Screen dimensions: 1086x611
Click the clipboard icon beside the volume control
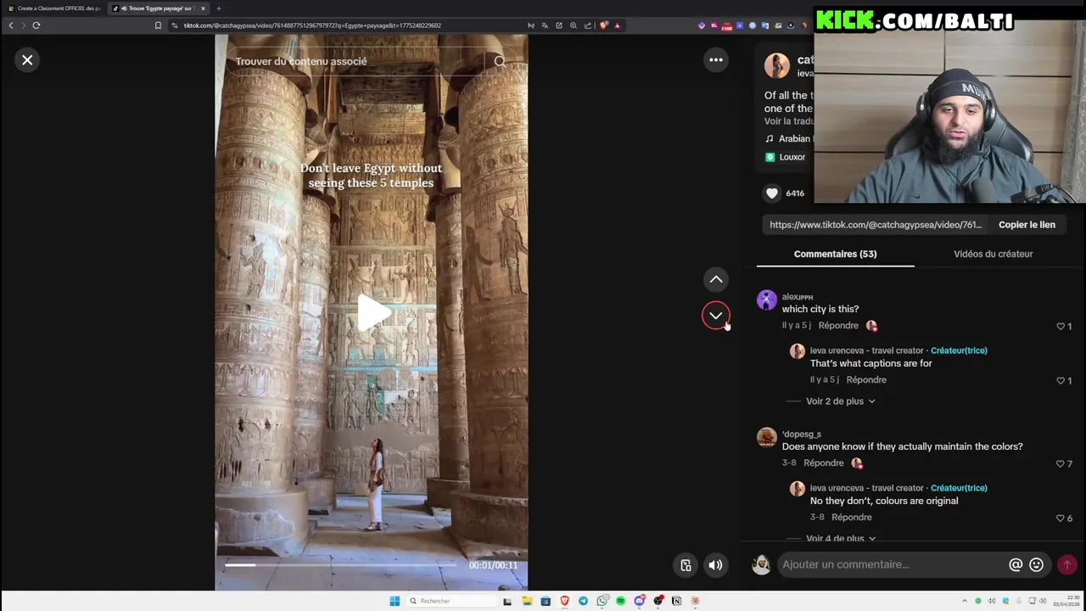[686, 565]
